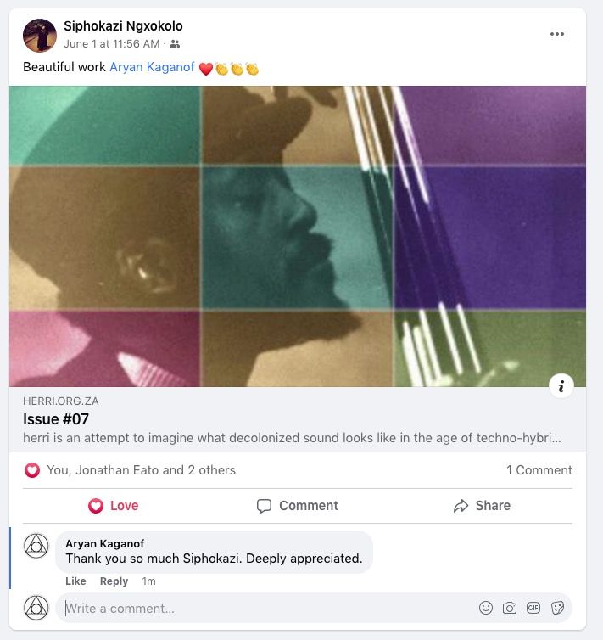Attach a photo with the camera icon

[510, 608]
